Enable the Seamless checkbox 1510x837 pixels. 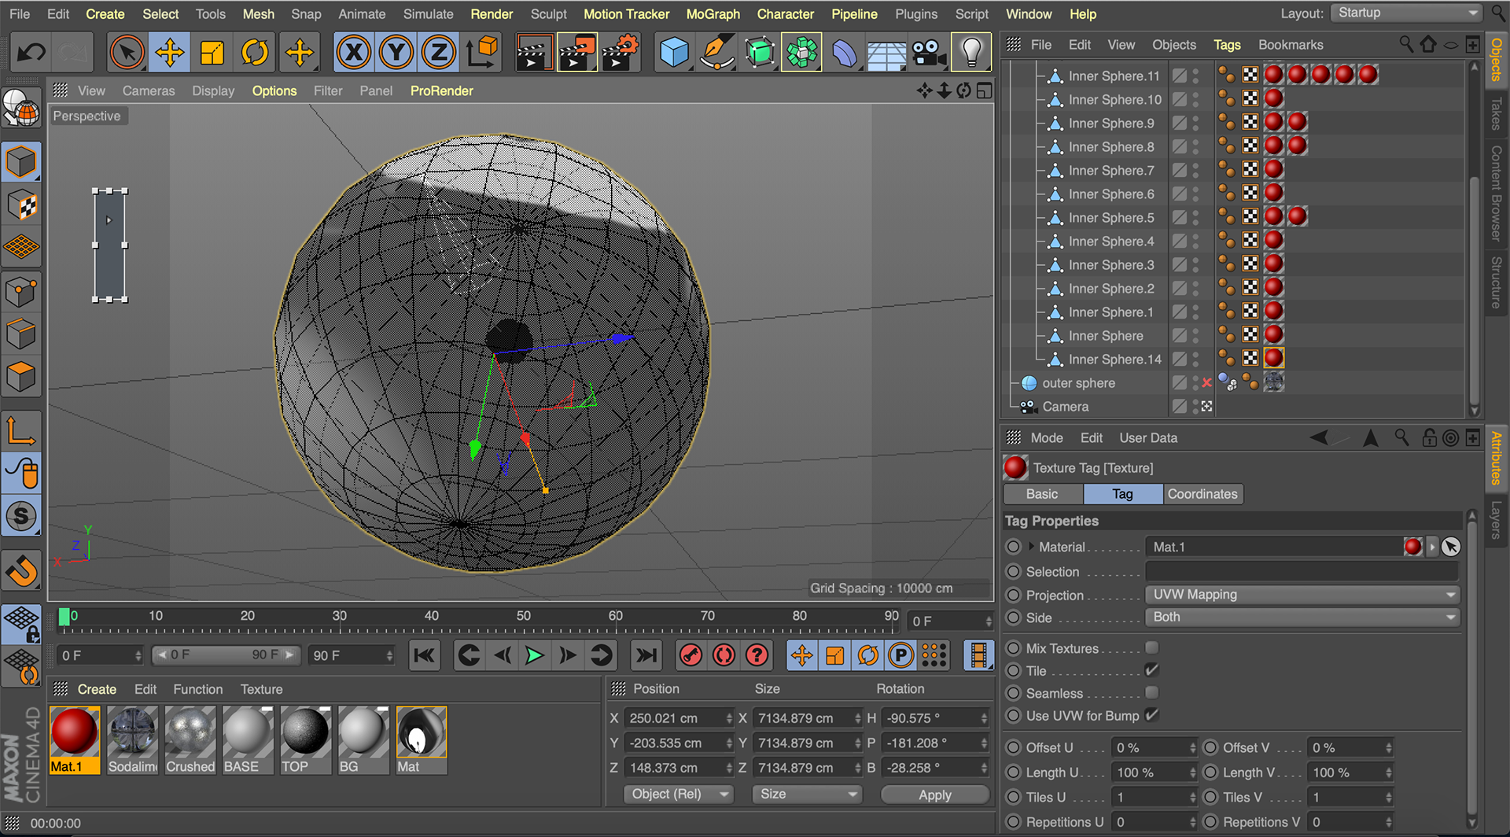1151,693
